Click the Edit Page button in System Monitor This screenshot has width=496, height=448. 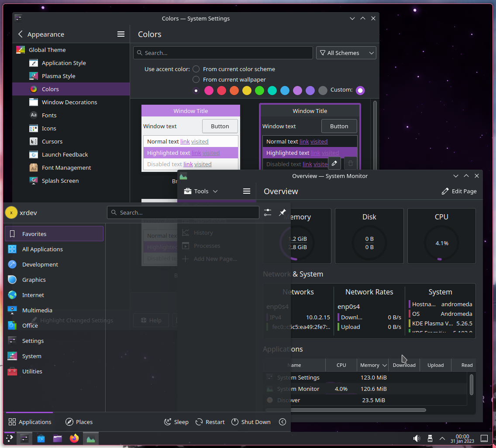(x=459, y=191)
